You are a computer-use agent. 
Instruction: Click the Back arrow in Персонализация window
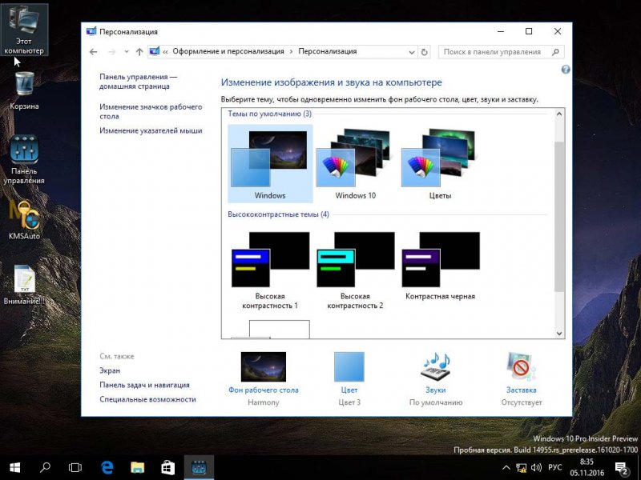pos(93,52)
